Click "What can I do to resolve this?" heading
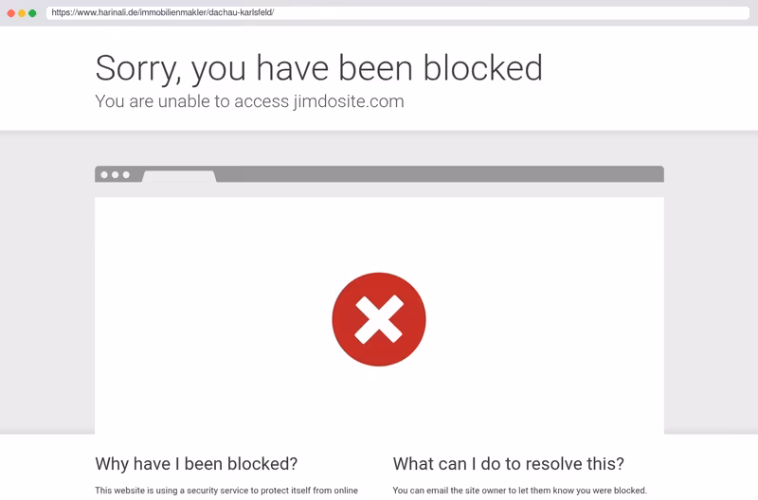758x500 pixels. click(x=509, y=464)
